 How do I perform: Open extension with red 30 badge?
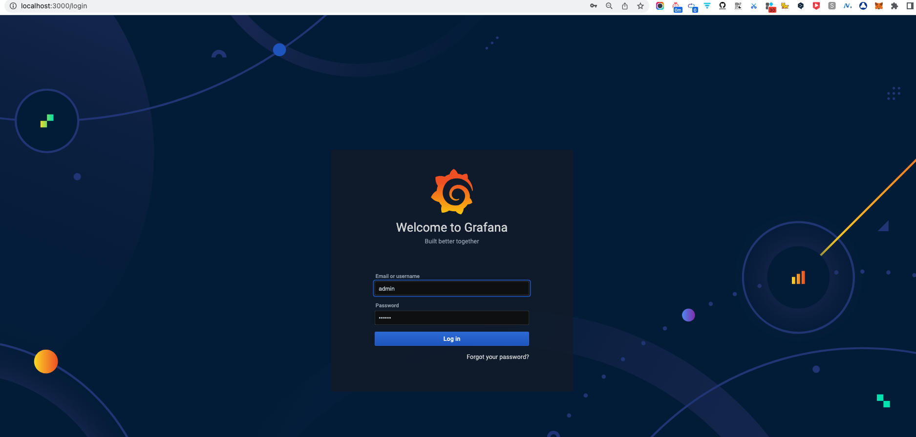coord(770,7)
